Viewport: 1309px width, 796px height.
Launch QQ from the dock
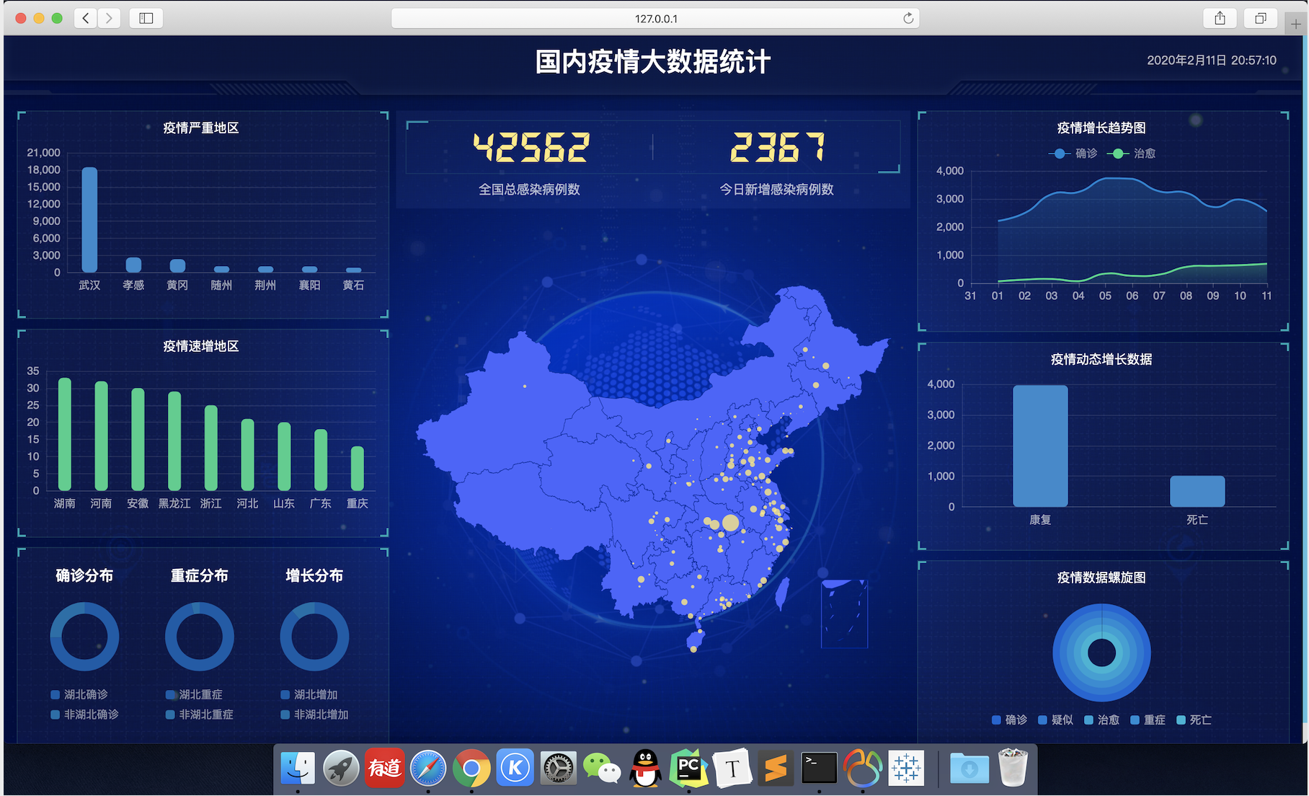646,768
